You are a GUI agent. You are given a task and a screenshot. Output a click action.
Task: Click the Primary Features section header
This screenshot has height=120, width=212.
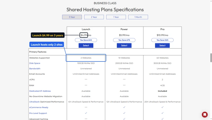[38, 52]
